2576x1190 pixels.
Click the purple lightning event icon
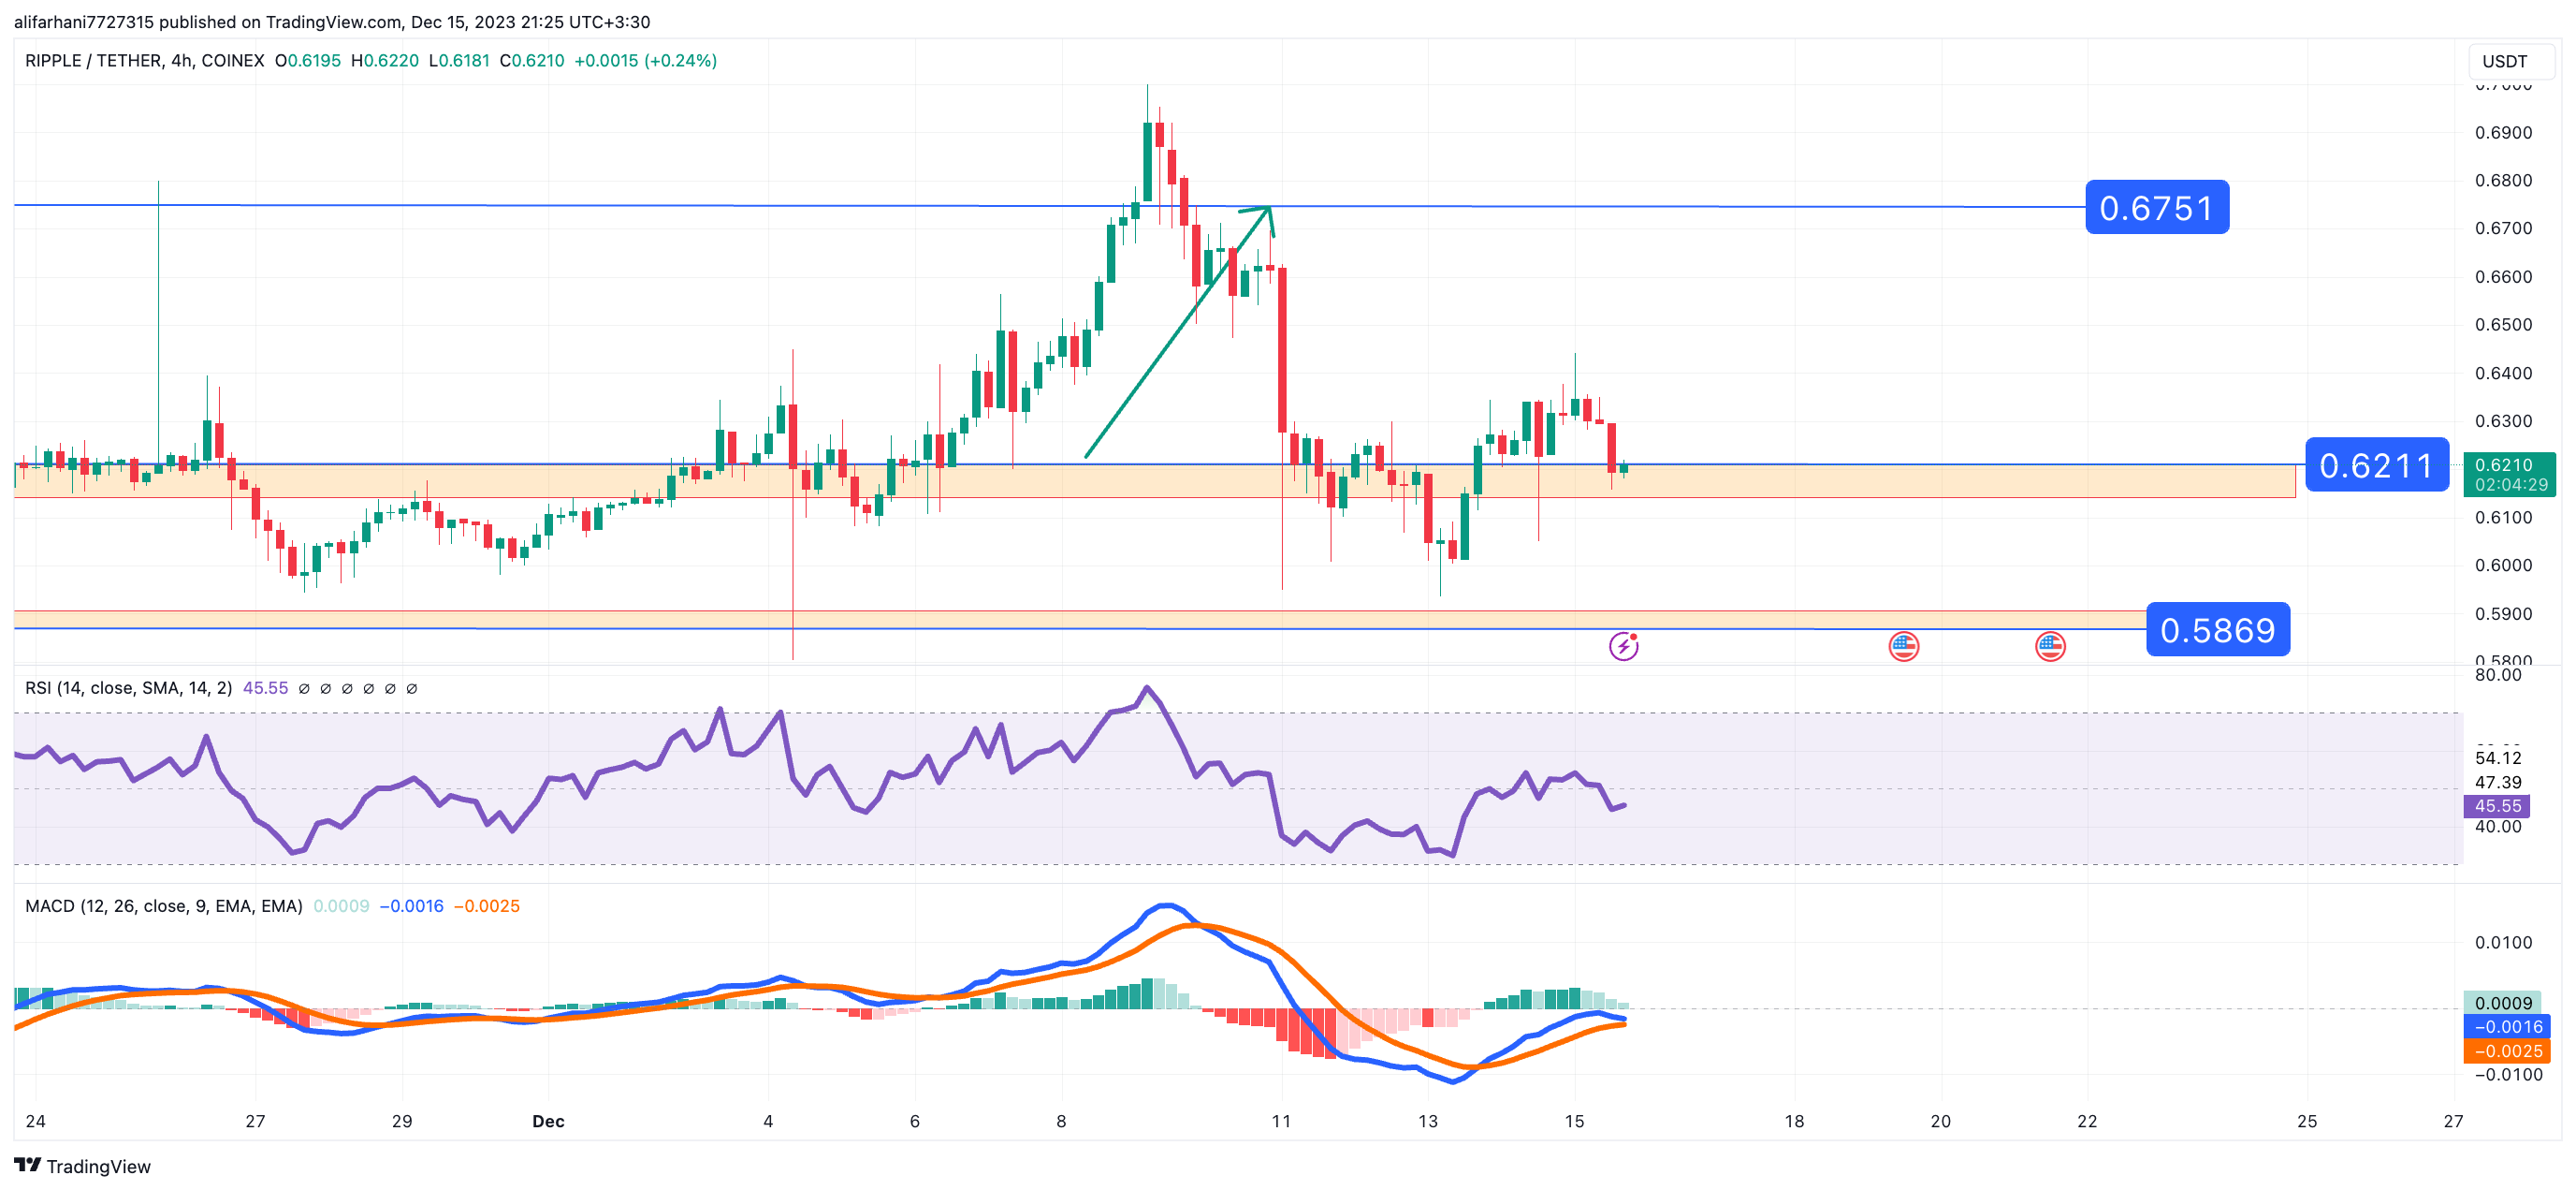click(1623, 647)
